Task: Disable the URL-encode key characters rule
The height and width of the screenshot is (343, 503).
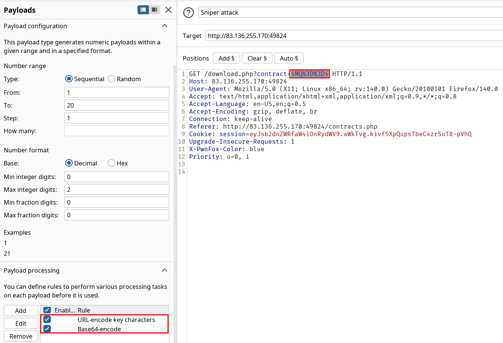Action: click(47, 320)
